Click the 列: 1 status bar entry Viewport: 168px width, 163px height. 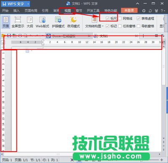coord(55,160)
